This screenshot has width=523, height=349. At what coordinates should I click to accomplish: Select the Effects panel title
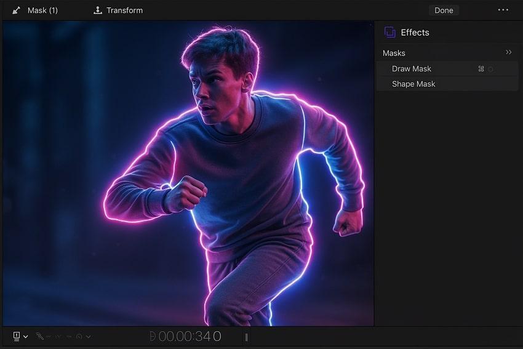click(x=415, y=33)
